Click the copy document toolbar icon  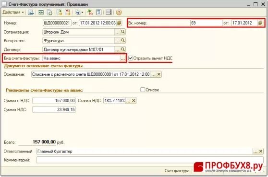(49, 12)
